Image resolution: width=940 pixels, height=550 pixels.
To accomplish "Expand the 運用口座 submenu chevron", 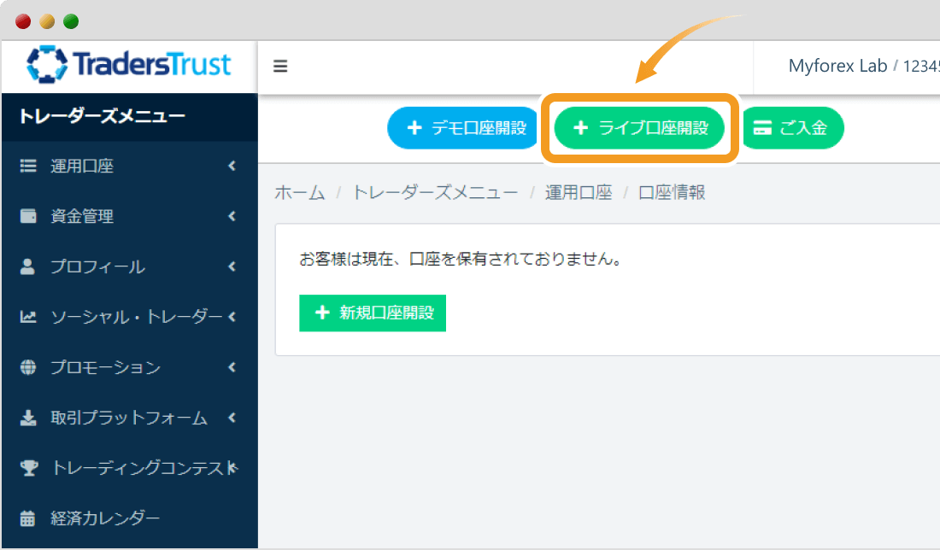I will tap(232, 167).
